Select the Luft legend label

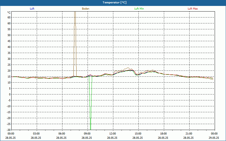click(32, 9)
